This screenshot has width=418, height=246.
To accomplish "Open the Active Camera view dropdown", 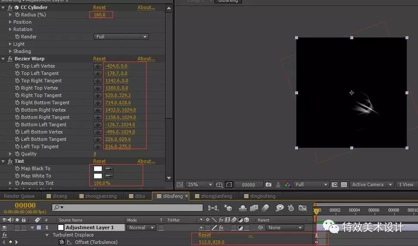I will [371, 184].
